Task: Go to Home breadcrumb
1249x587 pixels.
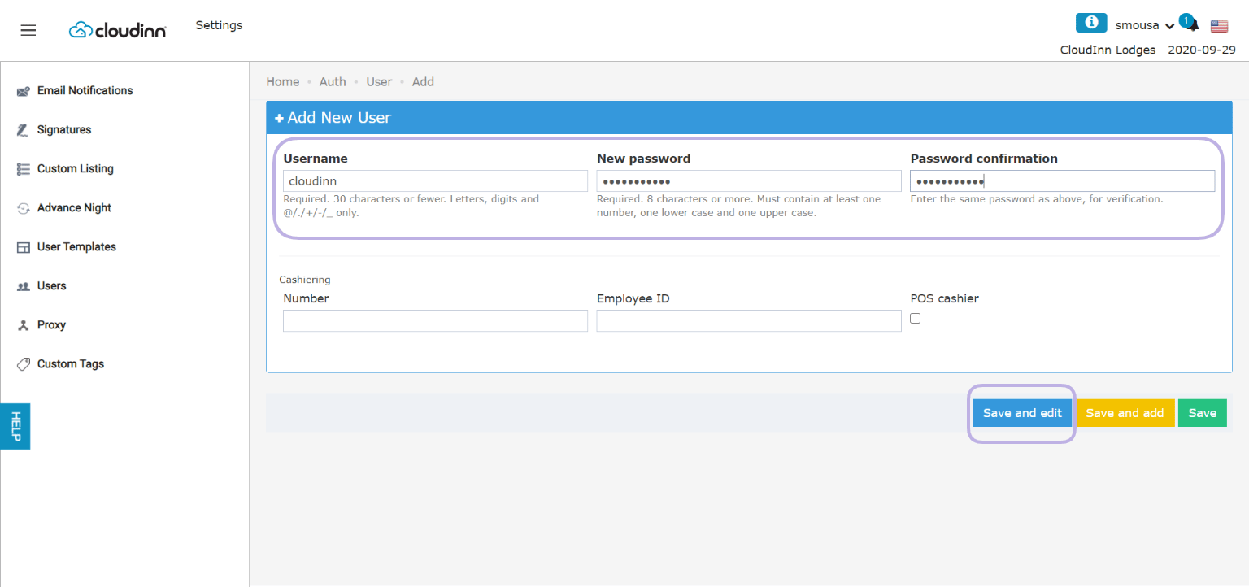Action: click(283, 81)
